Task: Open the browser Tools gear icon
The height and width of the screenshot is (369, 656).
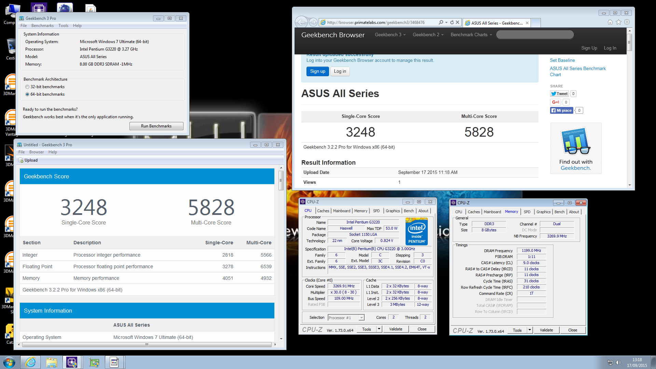Action: (x=627, y=22)
